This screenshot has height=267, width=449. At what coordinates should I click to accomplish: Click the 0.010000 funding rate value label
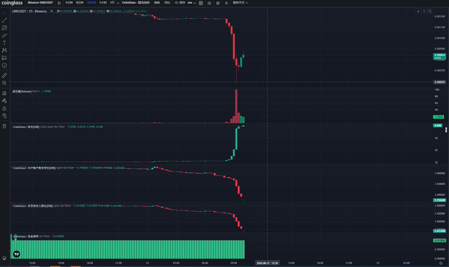coord(439,240)
